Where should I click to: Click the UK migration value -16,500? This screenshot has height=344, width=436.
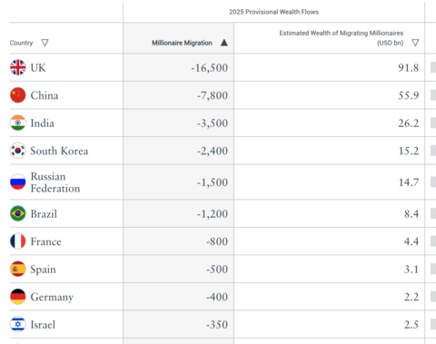pyautogui.click(x=209, y=68)
